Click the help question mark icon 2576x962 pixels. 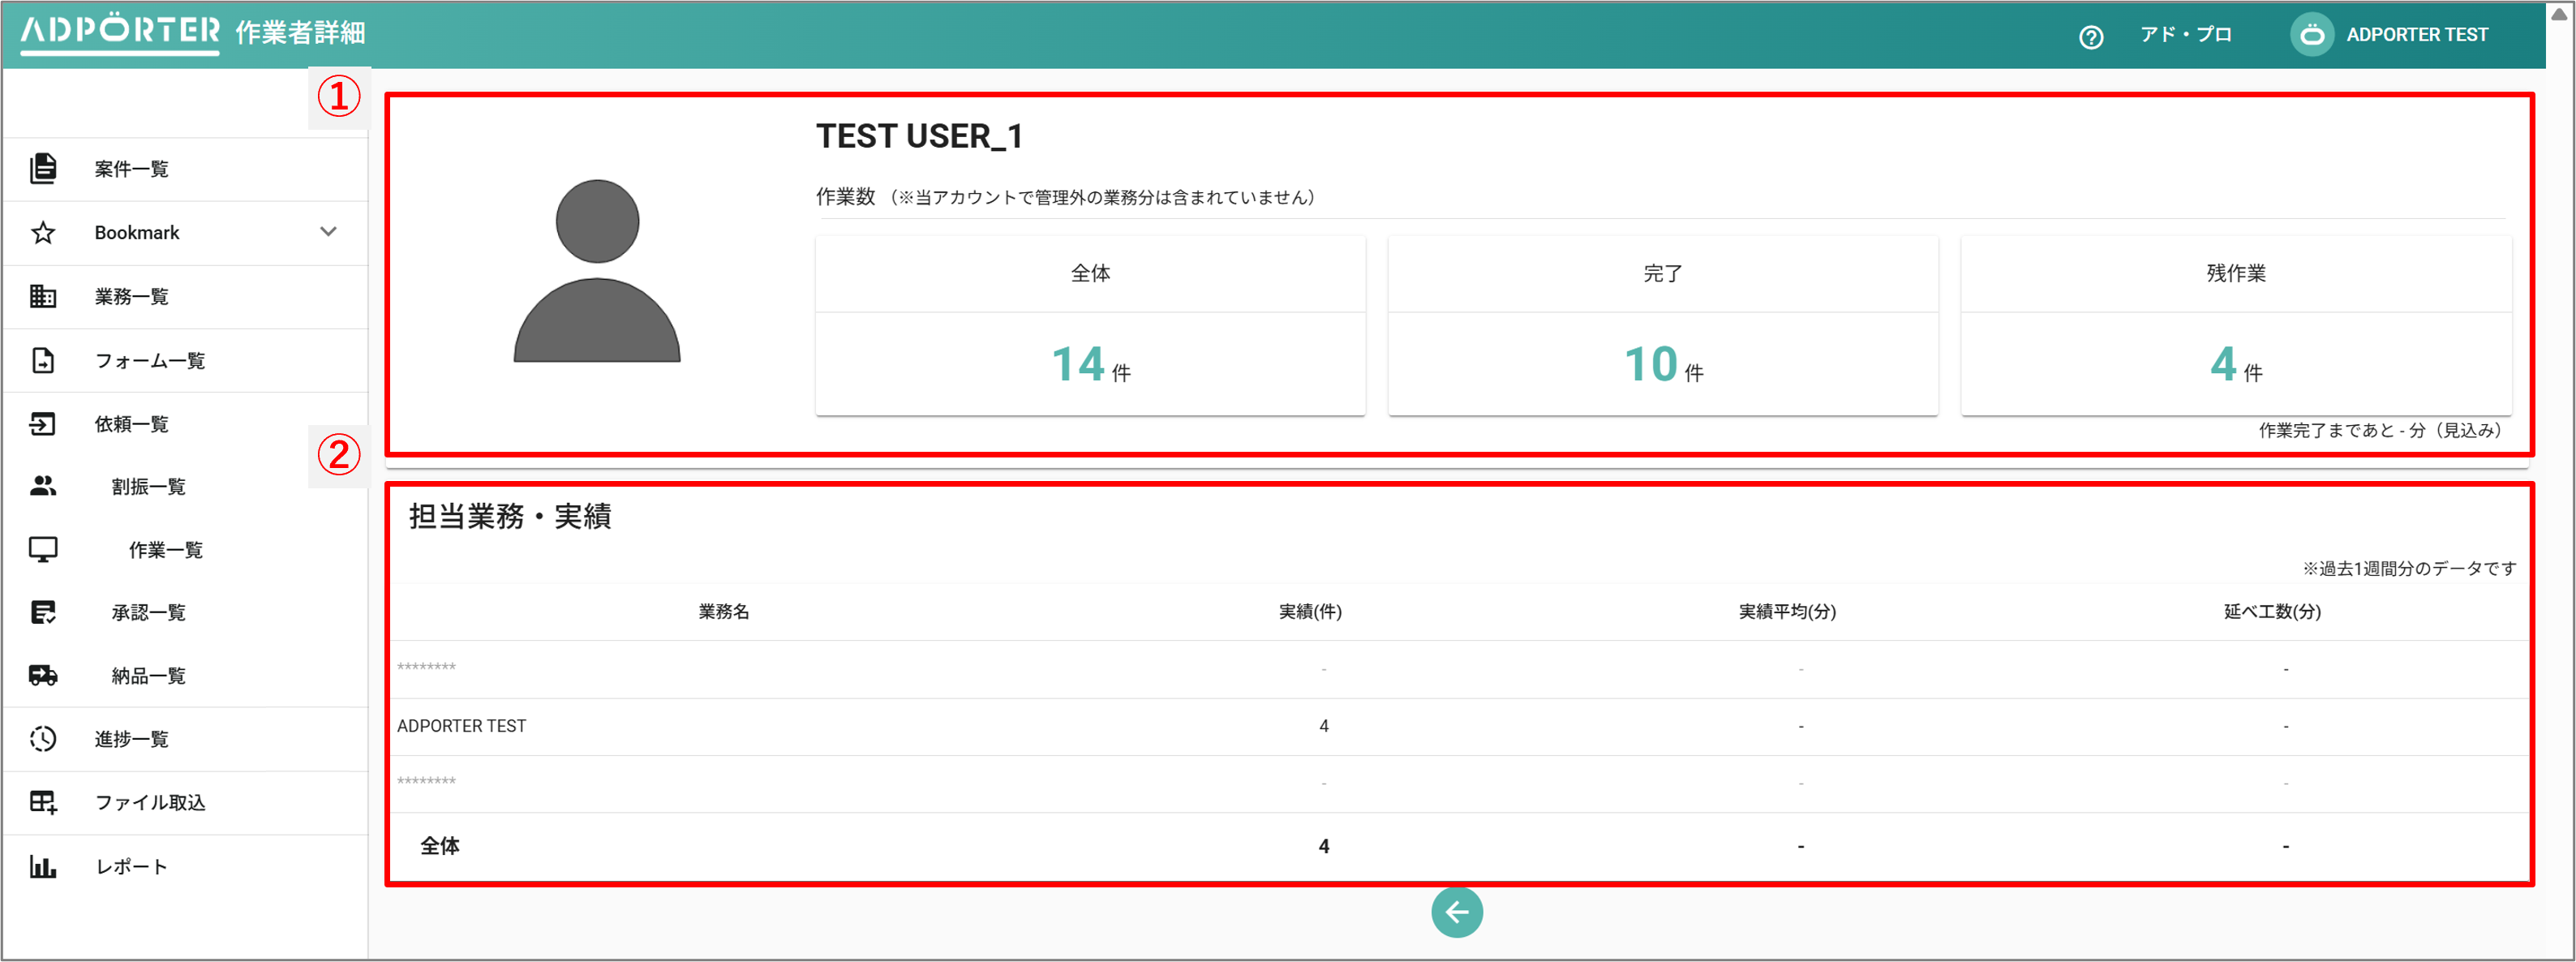[2092, 34]
